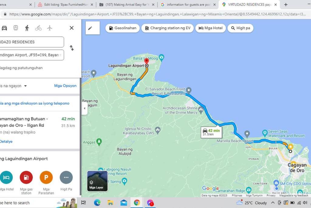
Task: Switch to information for guests tab
Action: (188, 5)
